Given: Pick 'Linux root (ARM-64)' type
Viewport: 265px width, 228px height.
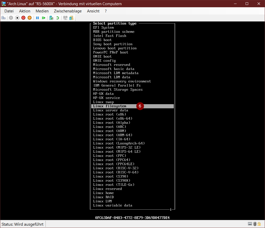Looking at the screenshot, I should coord(113,135).
